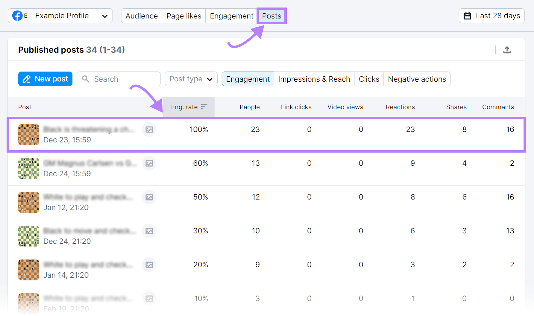Enable the Negative actions view
534x316 pixels.
417,79
